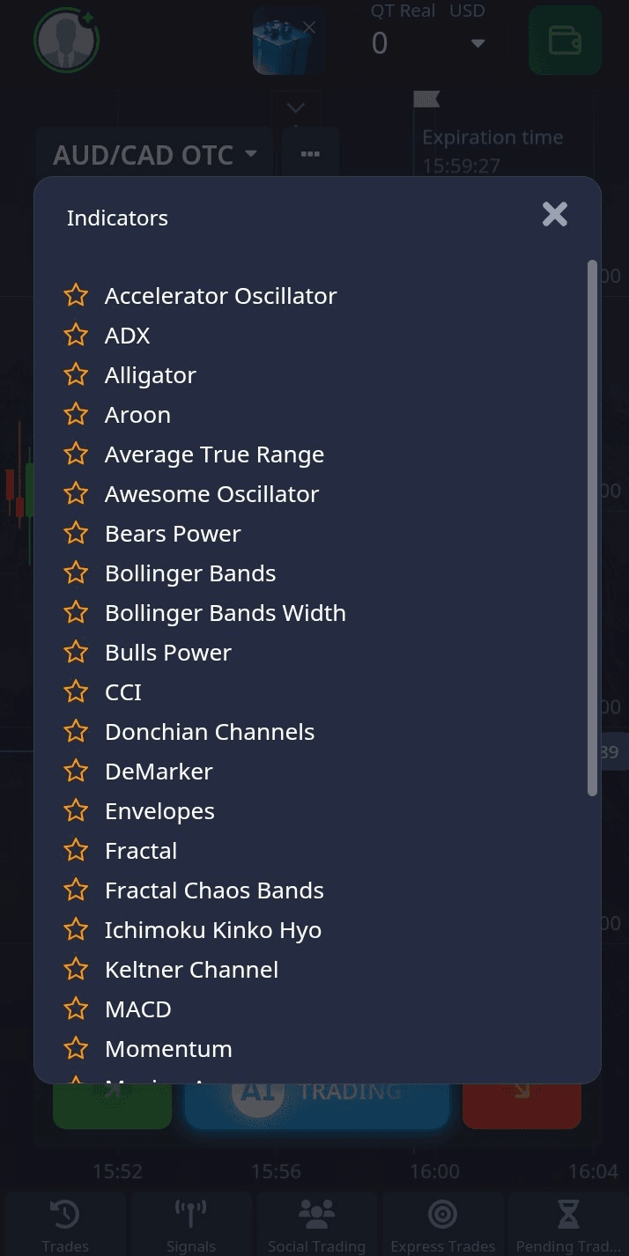
Task: Select the Awesome Oscillator indicator
Action: [x=211, y=494]
